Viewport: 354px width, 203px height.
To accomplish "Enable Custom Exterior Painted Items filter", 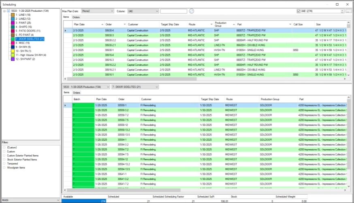I will 4,156.
